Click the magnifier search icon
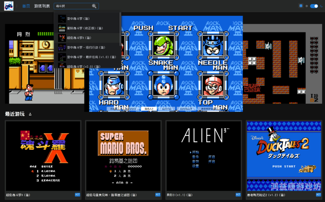 (94, 6)
